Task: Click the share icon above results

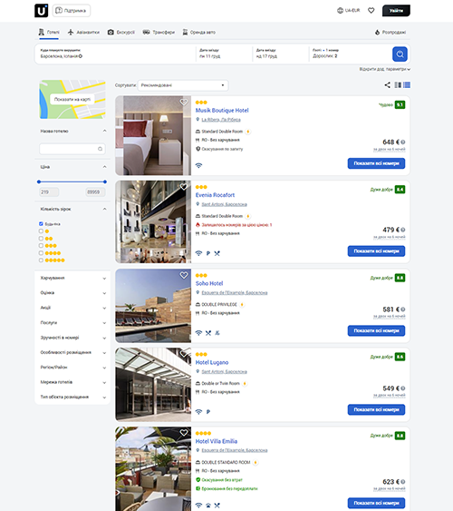Action: [x=387, y=85]
